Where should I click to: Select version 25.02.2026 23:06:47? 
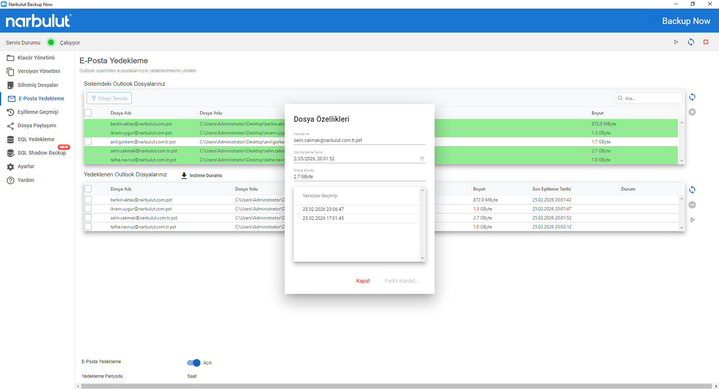coord(323,209)
